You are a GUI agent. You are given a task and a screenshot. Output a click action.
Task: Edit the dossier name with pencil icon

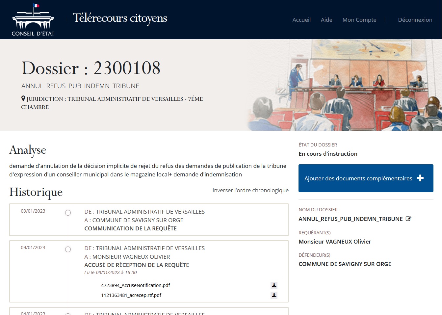pyautogui.click(x=408, y=219)
